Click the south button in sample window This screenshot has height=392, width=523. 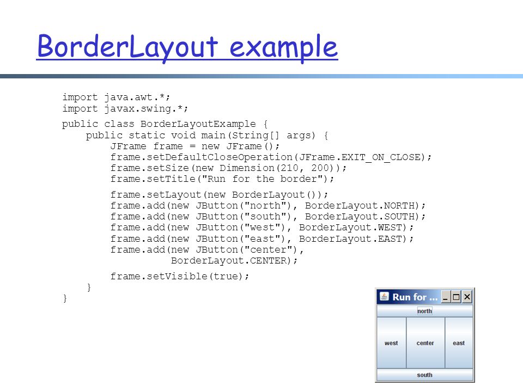tap(424, 375)
